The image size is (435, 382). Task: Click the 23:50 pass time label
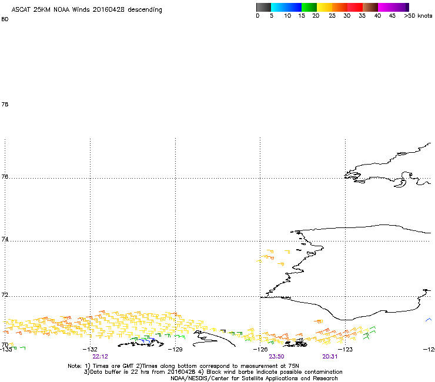pos(276,357)
